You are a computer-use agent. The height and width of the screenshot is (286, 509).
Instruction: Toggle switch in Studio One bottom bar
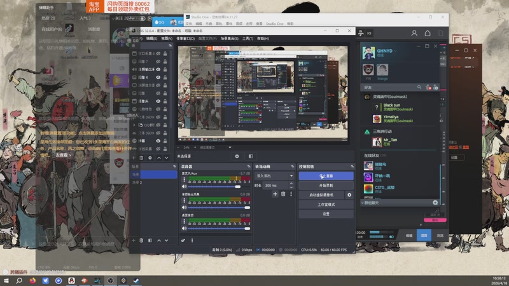(391, 236)
